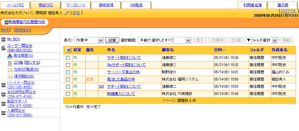Click the wrench settings icon near 設定
This screenshot has height=131, width=299.
pyautogui.click(x=67, y=13)
